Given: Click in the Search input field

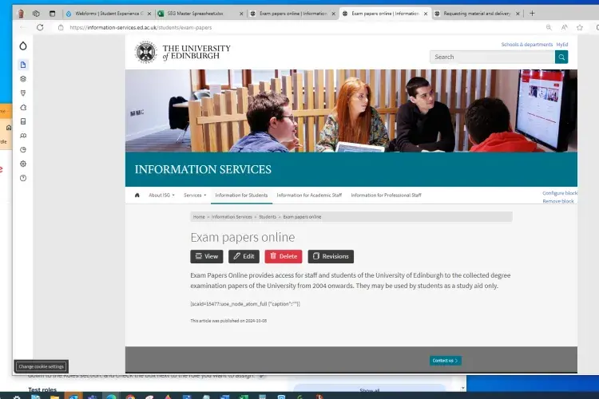Looking at the screenshot, I should click(x=492, y=57).
